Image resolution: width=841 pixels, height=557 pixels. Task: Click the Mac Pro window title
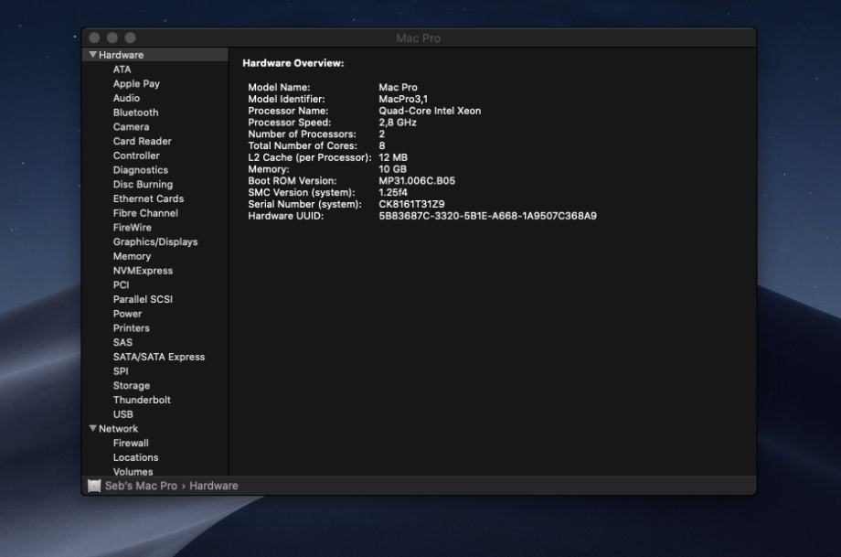tap(419, 38)
